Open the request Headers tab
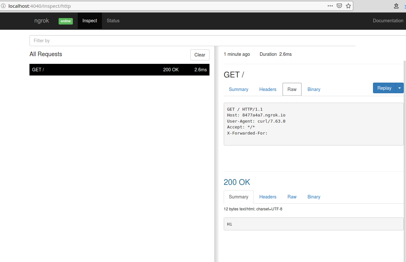This screenshot has height=262, width=406. point(268,89)
